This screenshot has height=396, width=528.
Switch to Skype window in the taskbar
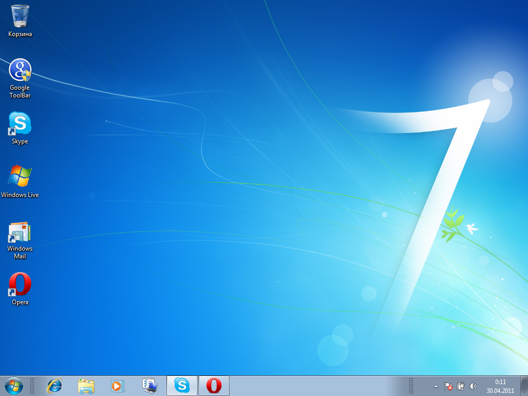pos(181,385)
